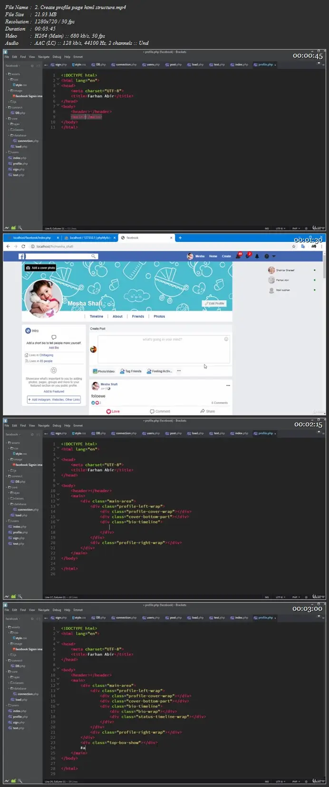The height and width of the screenshot is (787, 329).
Task: Click Home in the Facebook navbar
Action: [x=213, y=256]
